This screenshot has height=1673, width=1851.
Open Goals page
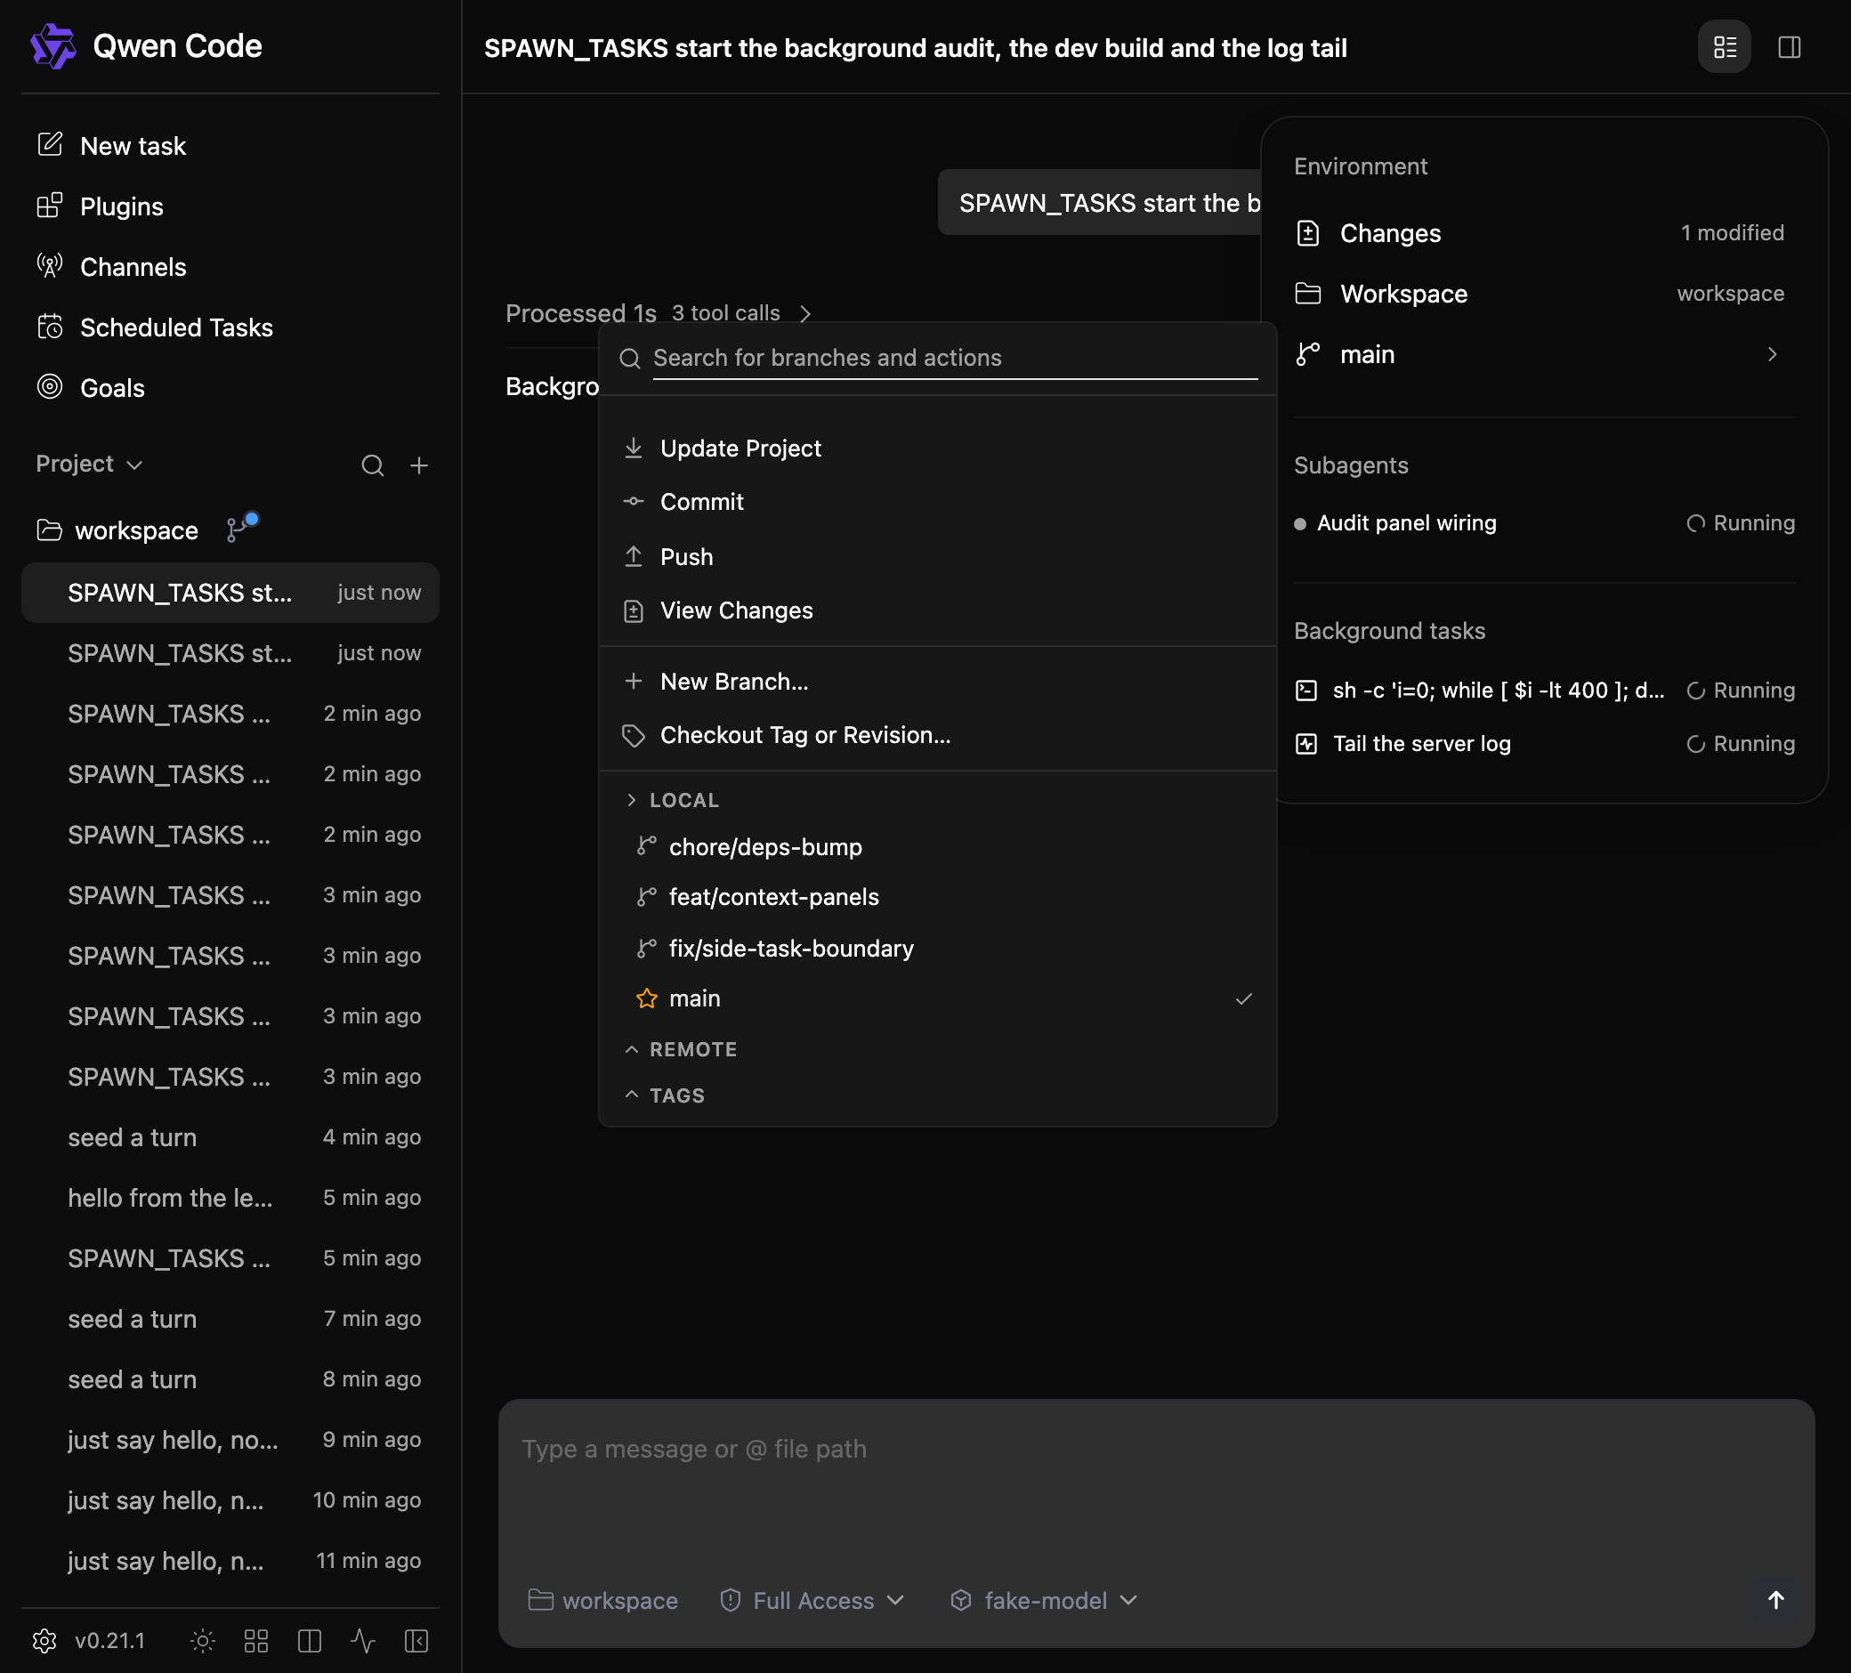click(x=230, y=387)
